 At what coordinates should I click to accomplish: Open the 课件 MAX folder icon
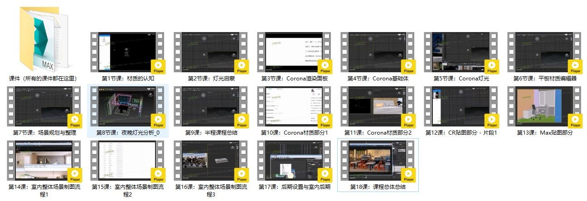[x=44, y=38]
